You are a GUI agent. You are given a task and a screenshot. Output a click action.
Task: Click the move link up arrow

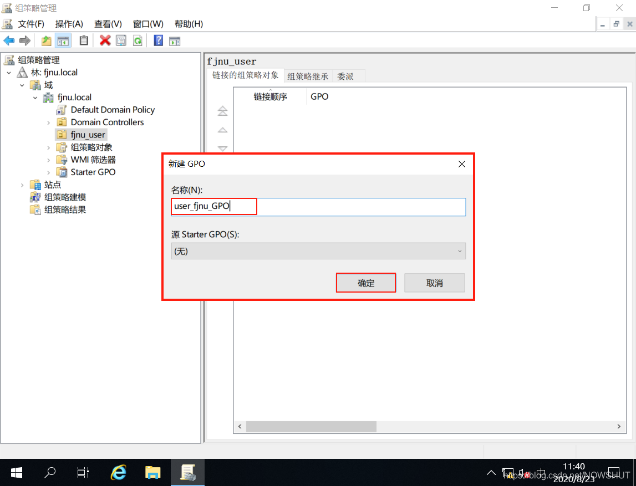click(222, 130)
